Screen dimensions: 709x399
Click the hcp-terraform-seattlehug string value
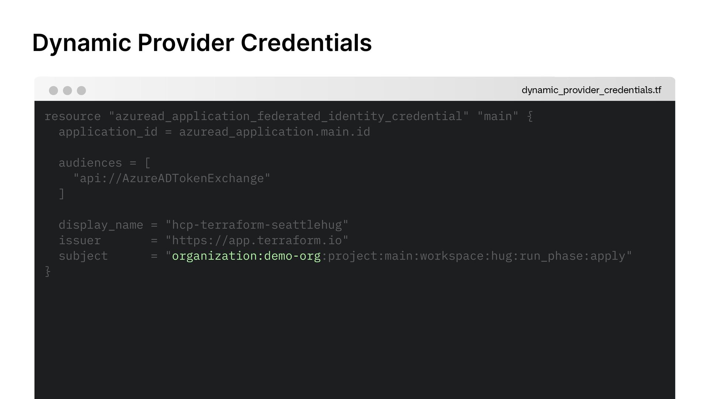pyautogui.click(x=257, y=225)
